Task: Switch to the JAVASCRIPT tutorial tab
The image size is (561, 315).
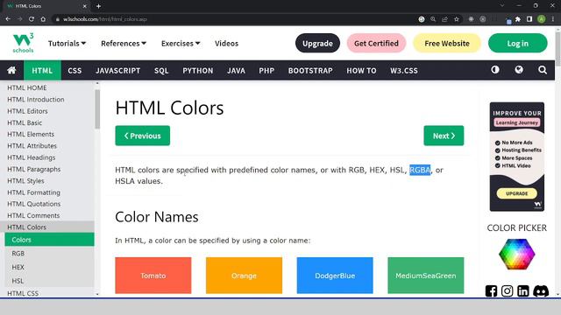Action: [x=117, y=70]
